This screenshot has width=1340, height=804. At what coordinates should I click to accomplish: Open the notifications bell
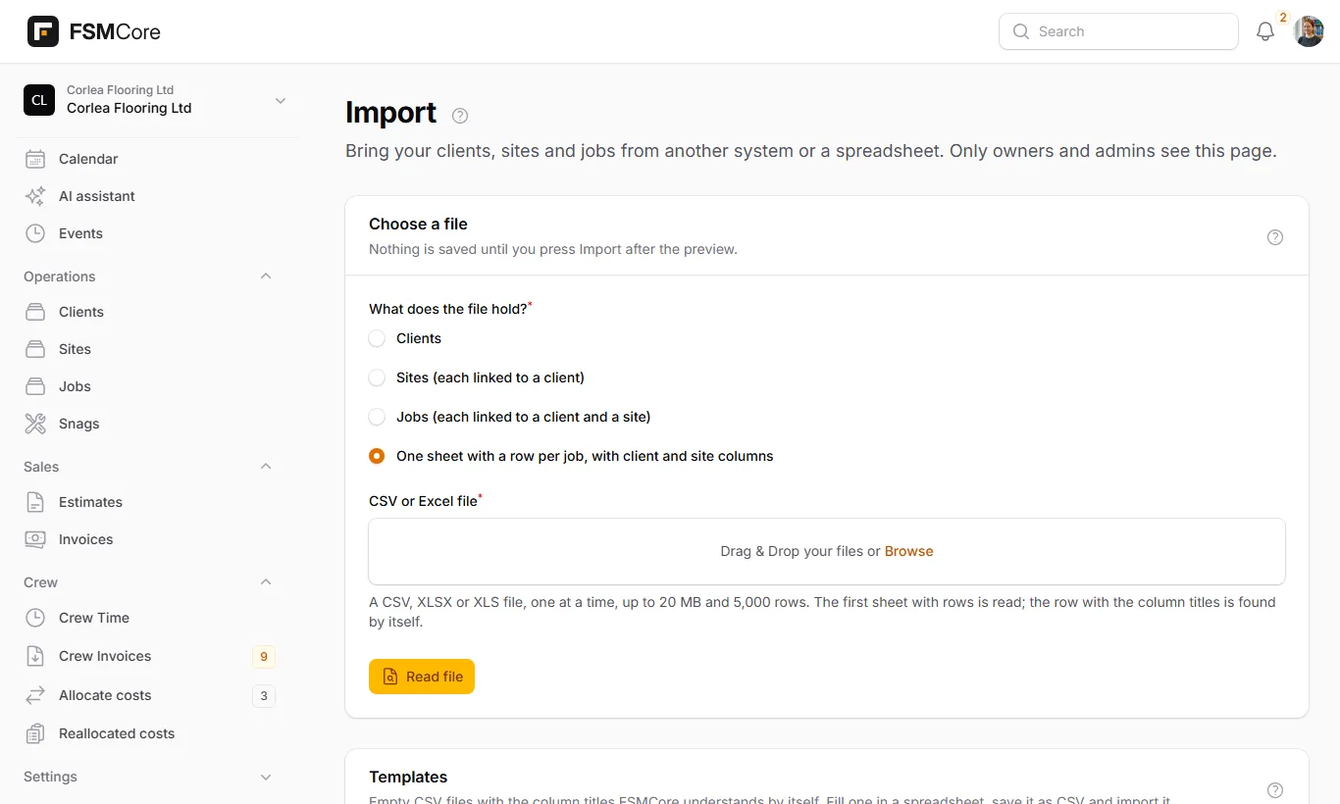(x=1265, y=31)
